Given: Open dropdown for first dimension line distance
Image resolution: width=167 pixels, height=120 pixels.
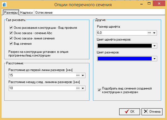Looking at the screenshot, I should (x=83, y=75).
